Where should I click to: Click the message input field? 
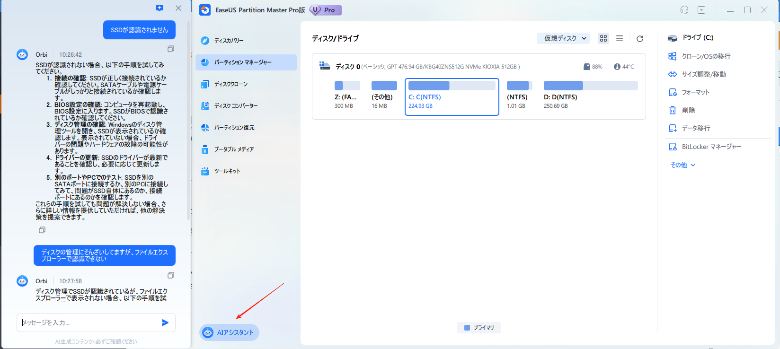tap(88, 323)
